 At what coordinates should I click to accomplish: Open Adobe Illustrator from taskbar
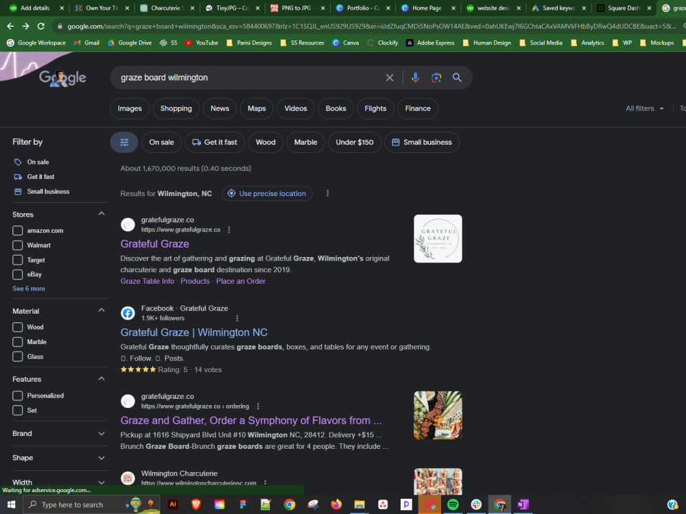click(173, 504)
